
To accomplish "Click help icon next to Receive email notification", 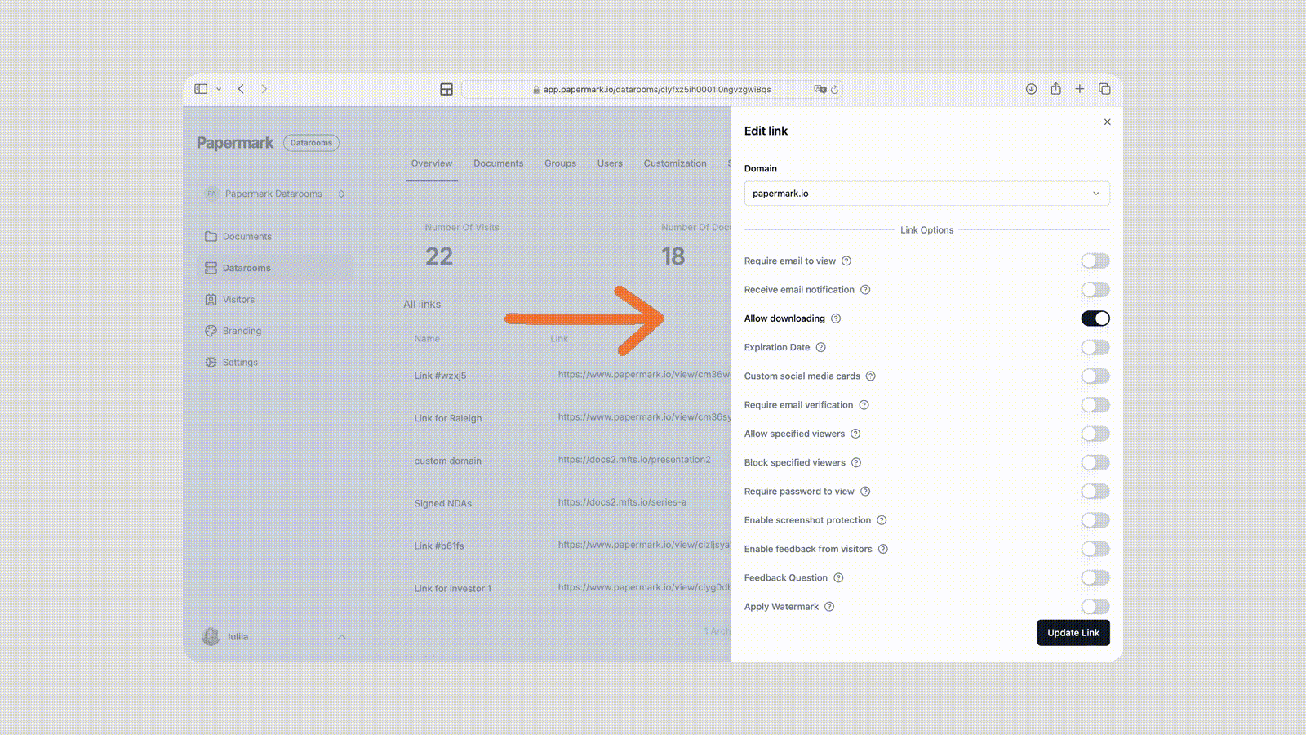I will tap(865, 290).
